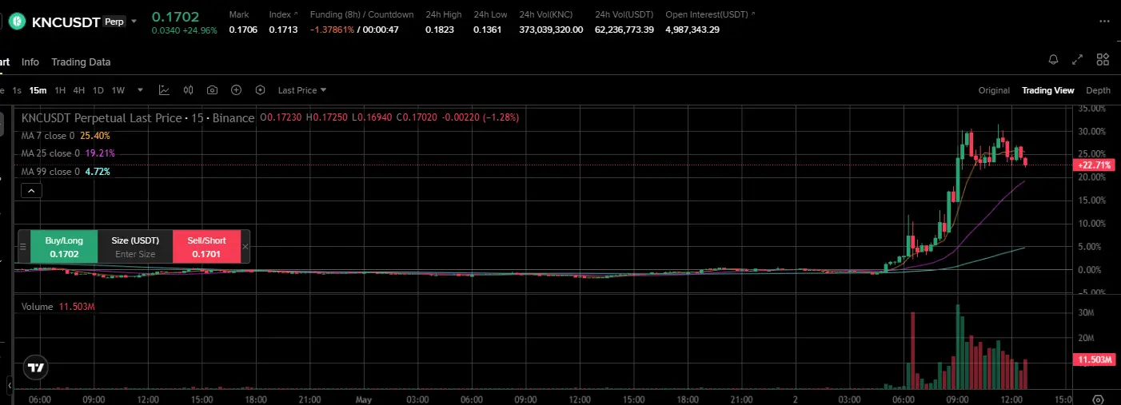
Task: Click the KNCUSDT symbol name
Action: tap(66, 22)
